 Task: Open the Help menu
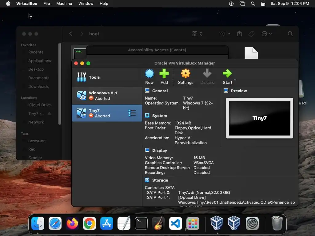pyautogui.click(x=104, y=4)
